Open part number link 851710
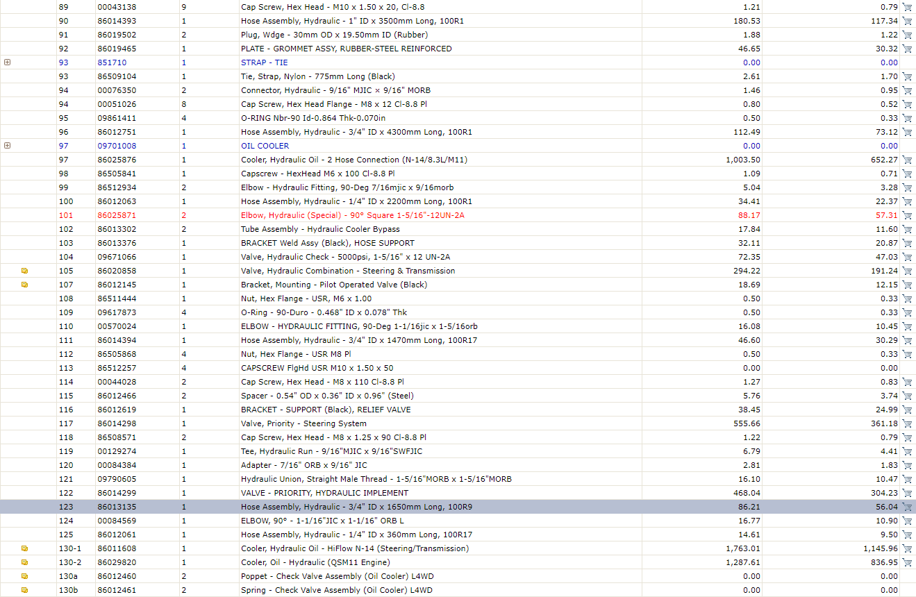This screenshot has width=916, height=597. (112, 62)
